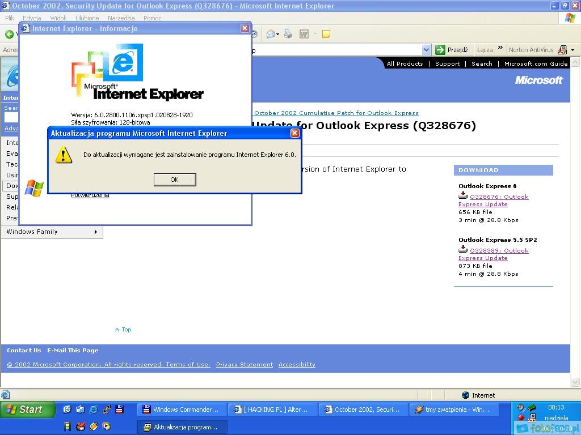The height and width of the screenshot is (435, 581).
Task: Click the system clock showing 00:13
Action: coord(556,407)
